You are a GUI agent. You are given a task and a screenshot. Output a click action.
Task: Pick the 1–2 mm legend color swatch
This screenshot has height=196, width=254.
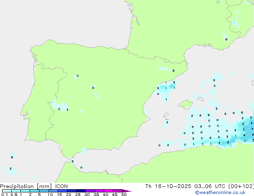point(25,191)
